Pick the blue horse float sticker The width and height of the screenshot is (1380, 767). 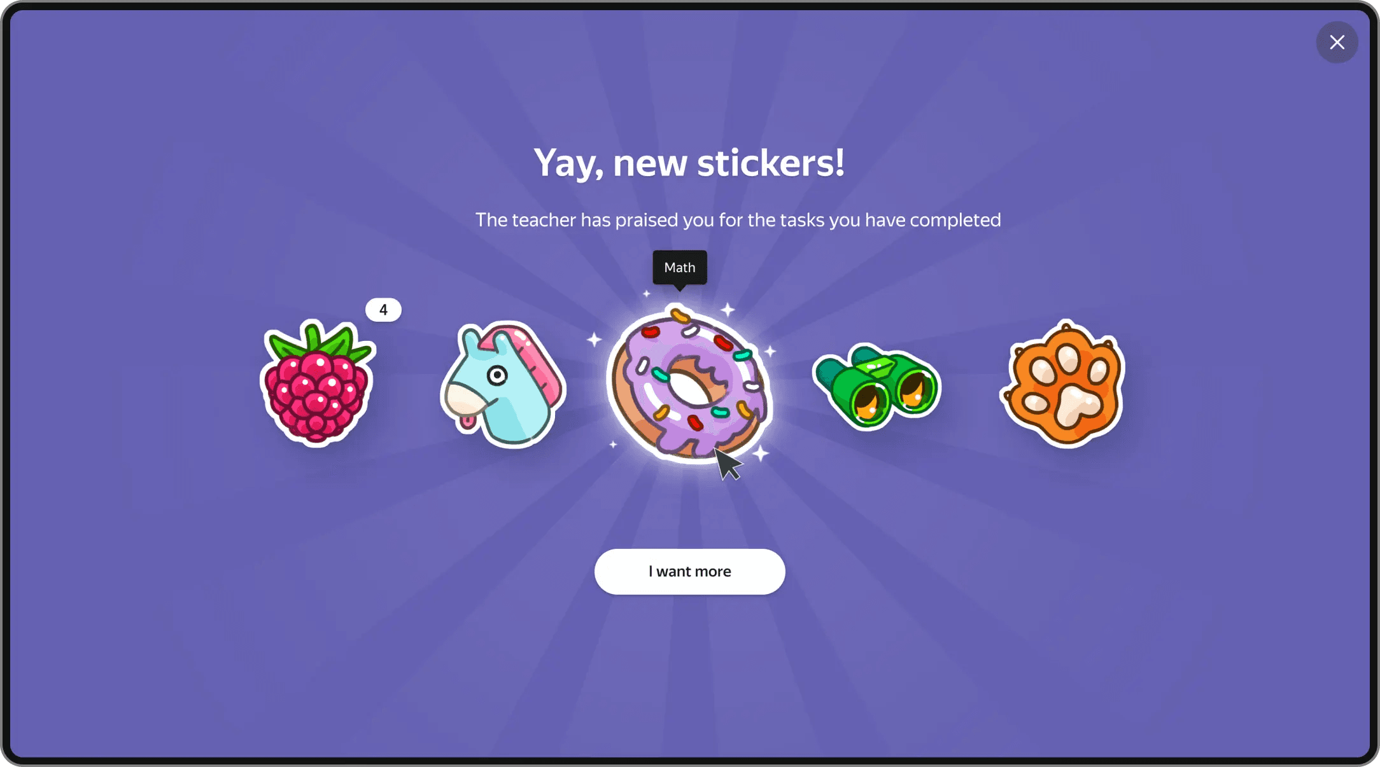click(503, 384)
